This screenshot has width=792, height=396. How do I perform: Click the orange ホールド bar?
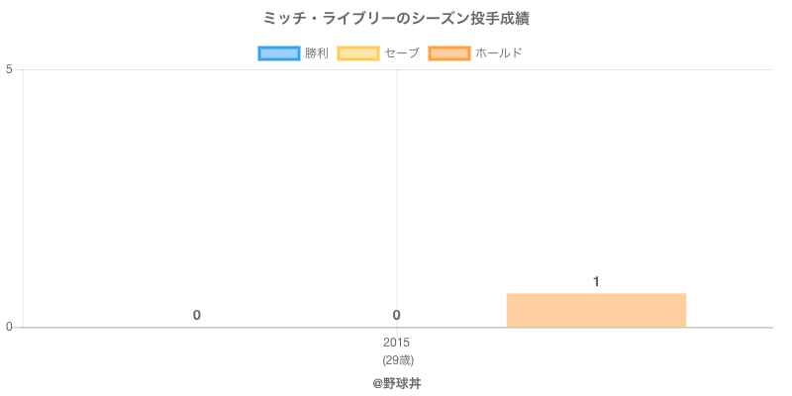click(x=596, y=310)
